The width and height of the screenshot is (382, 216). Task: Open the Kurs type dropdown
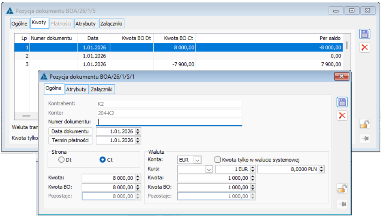(209, 169)
